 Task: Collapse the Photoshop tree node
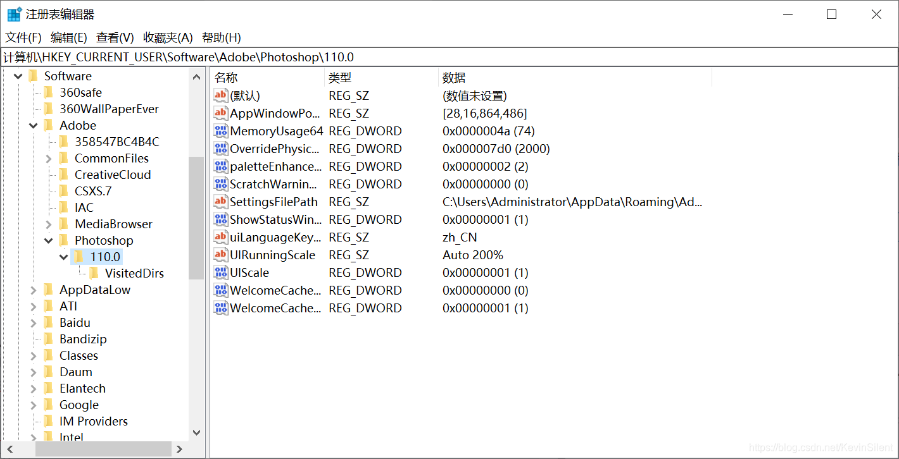pos(49,240)
